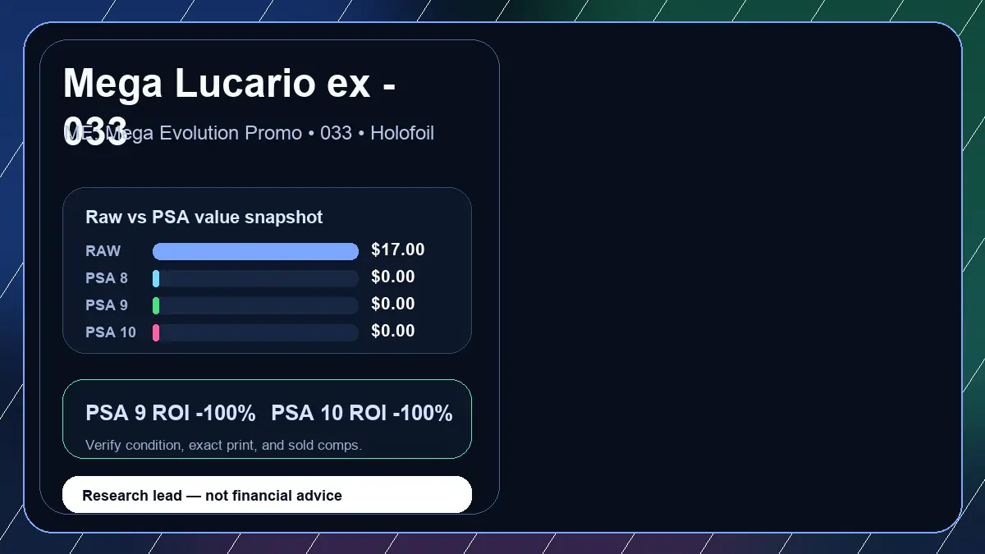Select the RAW row label

pyautogui.click(x=103, y=251)
